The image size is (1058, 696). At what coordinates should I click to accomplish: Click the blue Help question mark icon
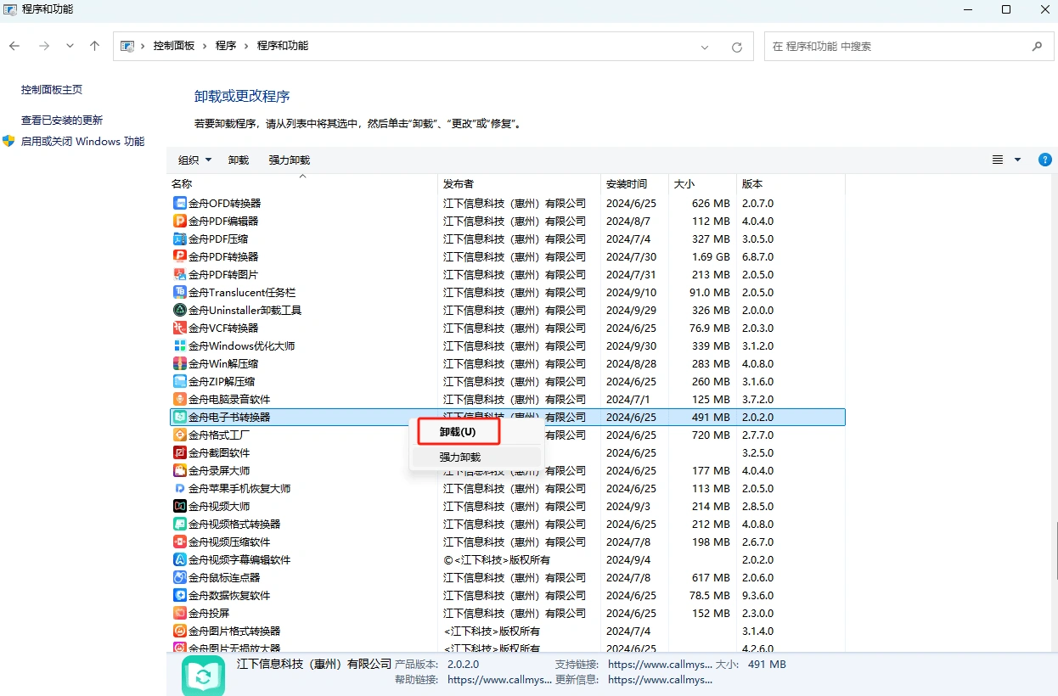coord(1044,160)
